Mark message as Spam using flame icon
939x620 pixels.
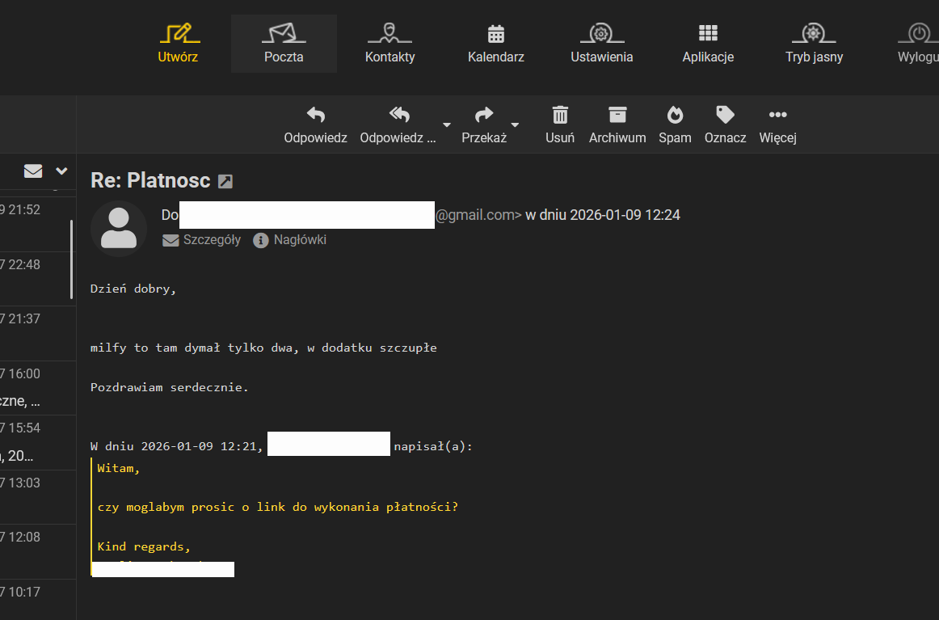674,115
